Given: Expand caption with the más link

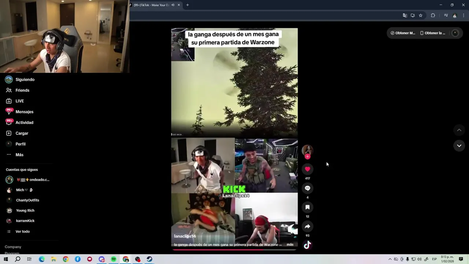Looking at the screenshot, I should click(290, 245).
